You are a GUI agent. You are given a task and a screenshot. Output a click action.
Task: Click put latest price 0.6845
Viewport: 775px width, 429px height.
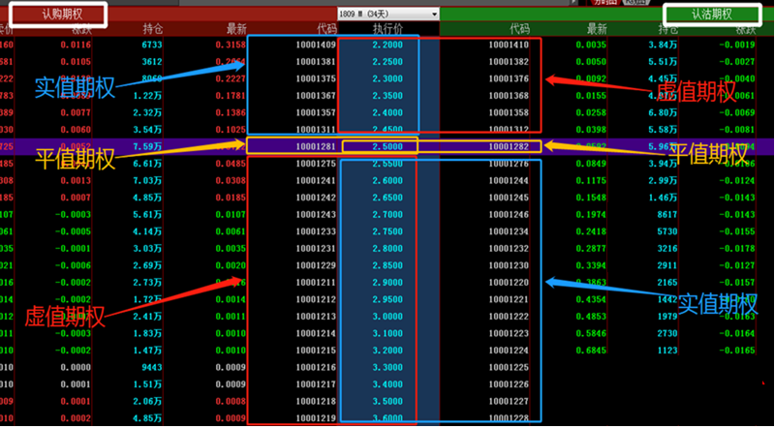(591, 351)
